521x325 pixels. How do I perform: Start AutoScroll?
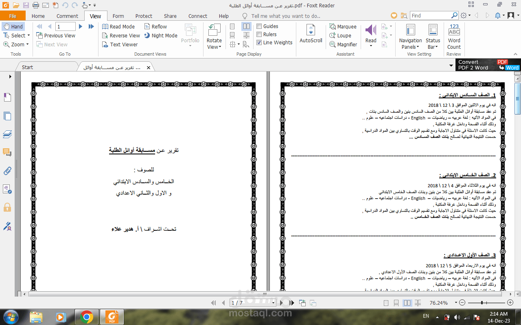[x=311, y=33]
